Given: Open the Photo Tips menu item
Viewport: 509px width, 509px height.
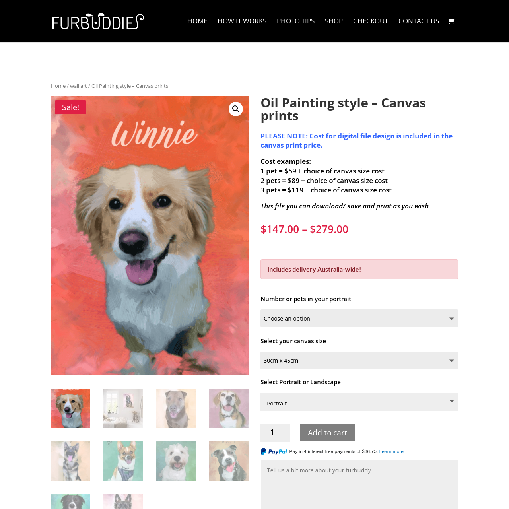Looking at the screenshot, I should [295, 21].
